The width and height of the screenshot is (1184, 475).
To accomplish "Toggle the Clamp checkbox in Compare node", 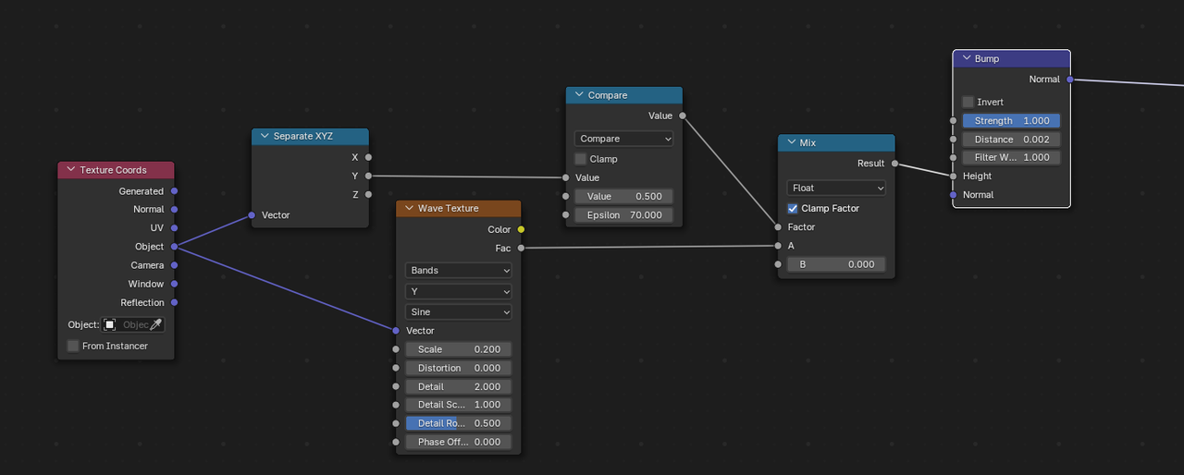I will (581, 159).
